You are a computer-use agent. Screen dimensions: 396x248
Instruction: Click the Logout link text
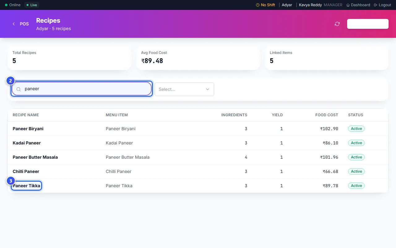click(385, 5)
